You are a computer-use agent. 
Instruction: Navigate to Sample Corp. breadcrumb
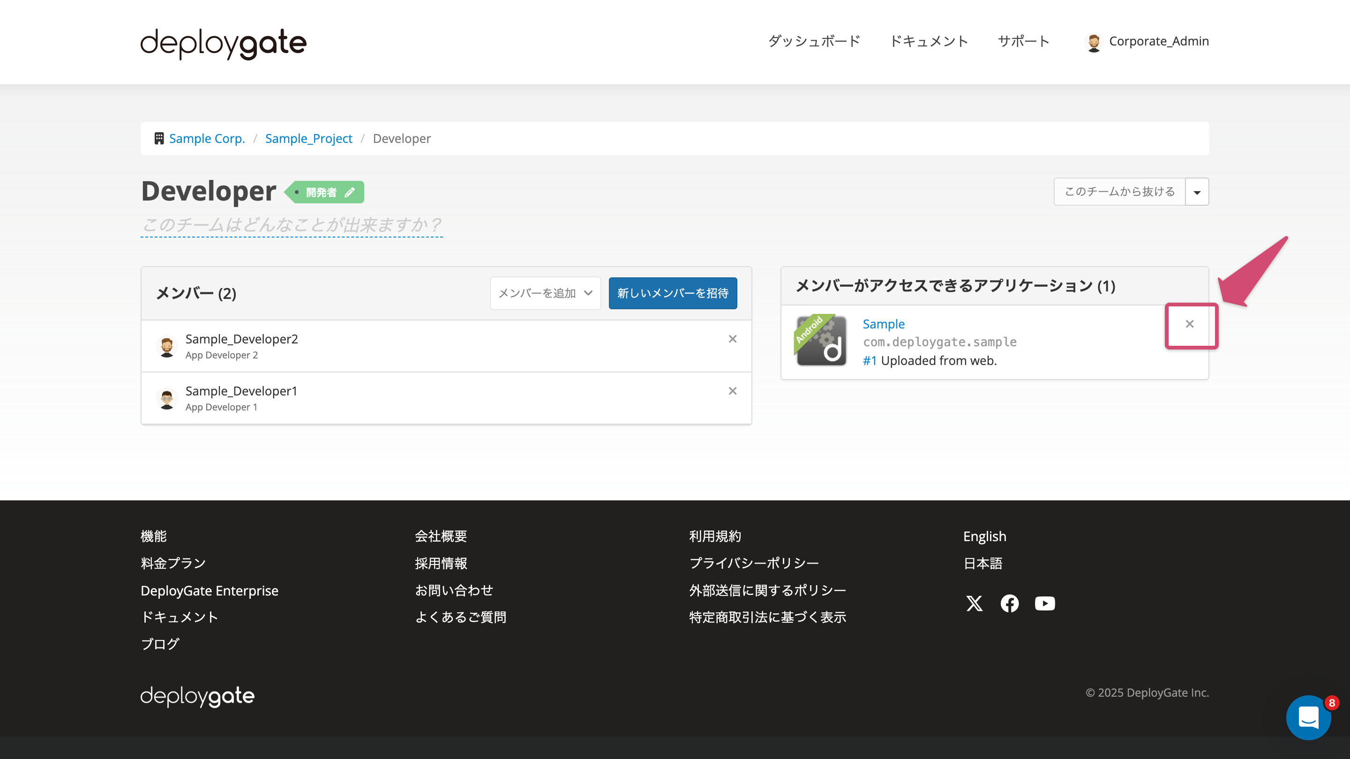coord(206,138)
